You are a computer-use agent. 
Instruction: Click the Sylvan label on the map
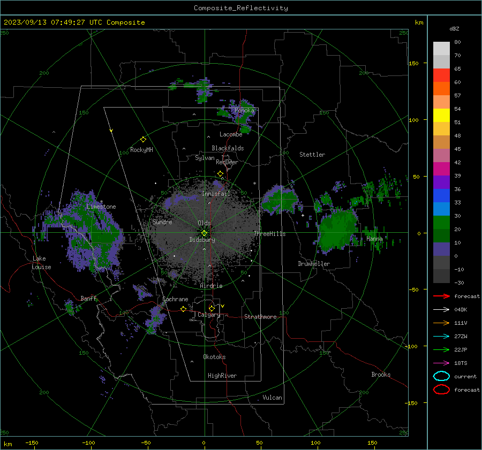205,158
